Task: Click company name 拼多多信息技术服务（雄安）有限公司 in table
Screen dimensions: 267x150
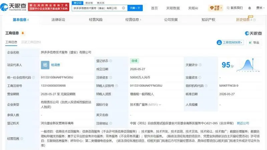Action: 66,52
